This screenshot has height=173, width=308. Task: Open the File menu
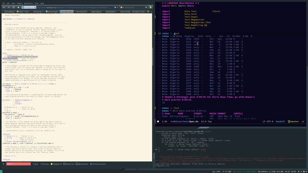coord(3,3)
